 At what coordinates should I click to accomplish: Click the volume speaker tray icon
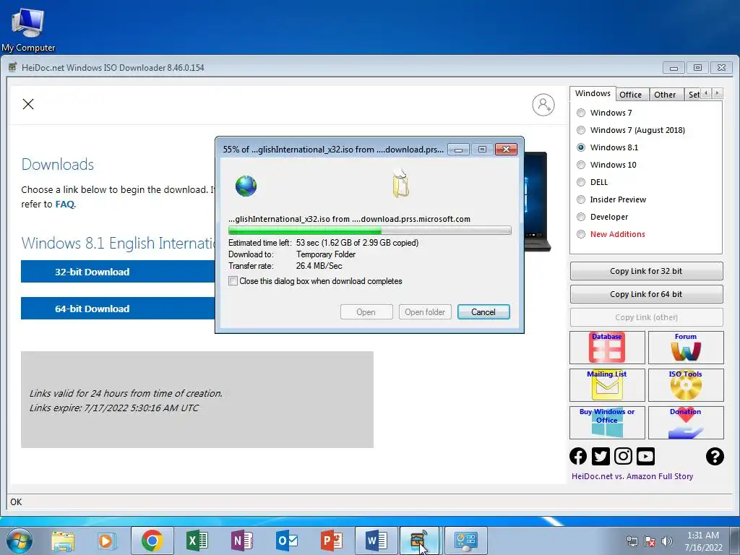667,541
